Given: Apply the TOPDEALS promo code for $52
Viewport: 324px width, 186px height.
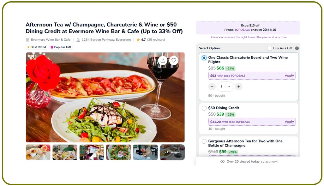Looking at the screenshot, I should click(x=289, y=76).
